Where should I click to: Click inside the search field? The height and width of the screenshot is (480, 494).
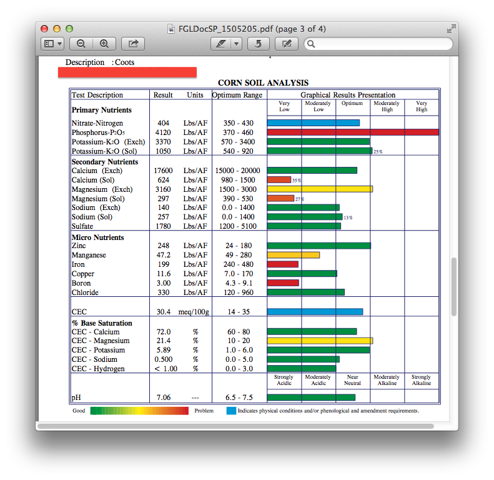coord(381,44)
